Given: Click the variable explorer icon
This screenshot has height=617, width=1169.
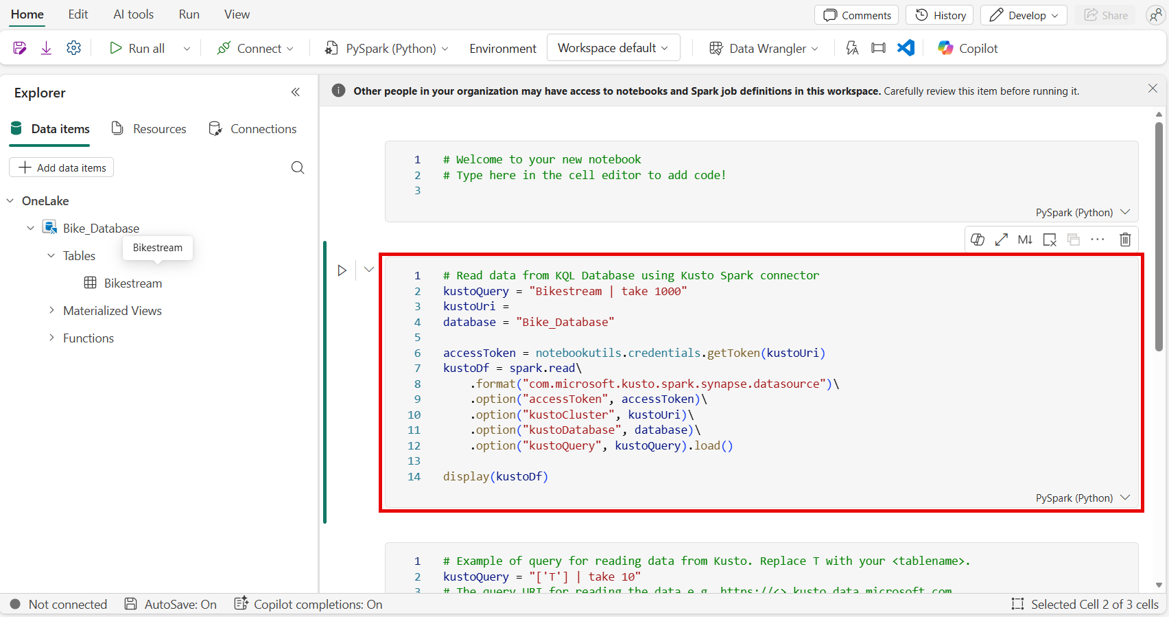Looking at the screenshot, I should point(852,48).
